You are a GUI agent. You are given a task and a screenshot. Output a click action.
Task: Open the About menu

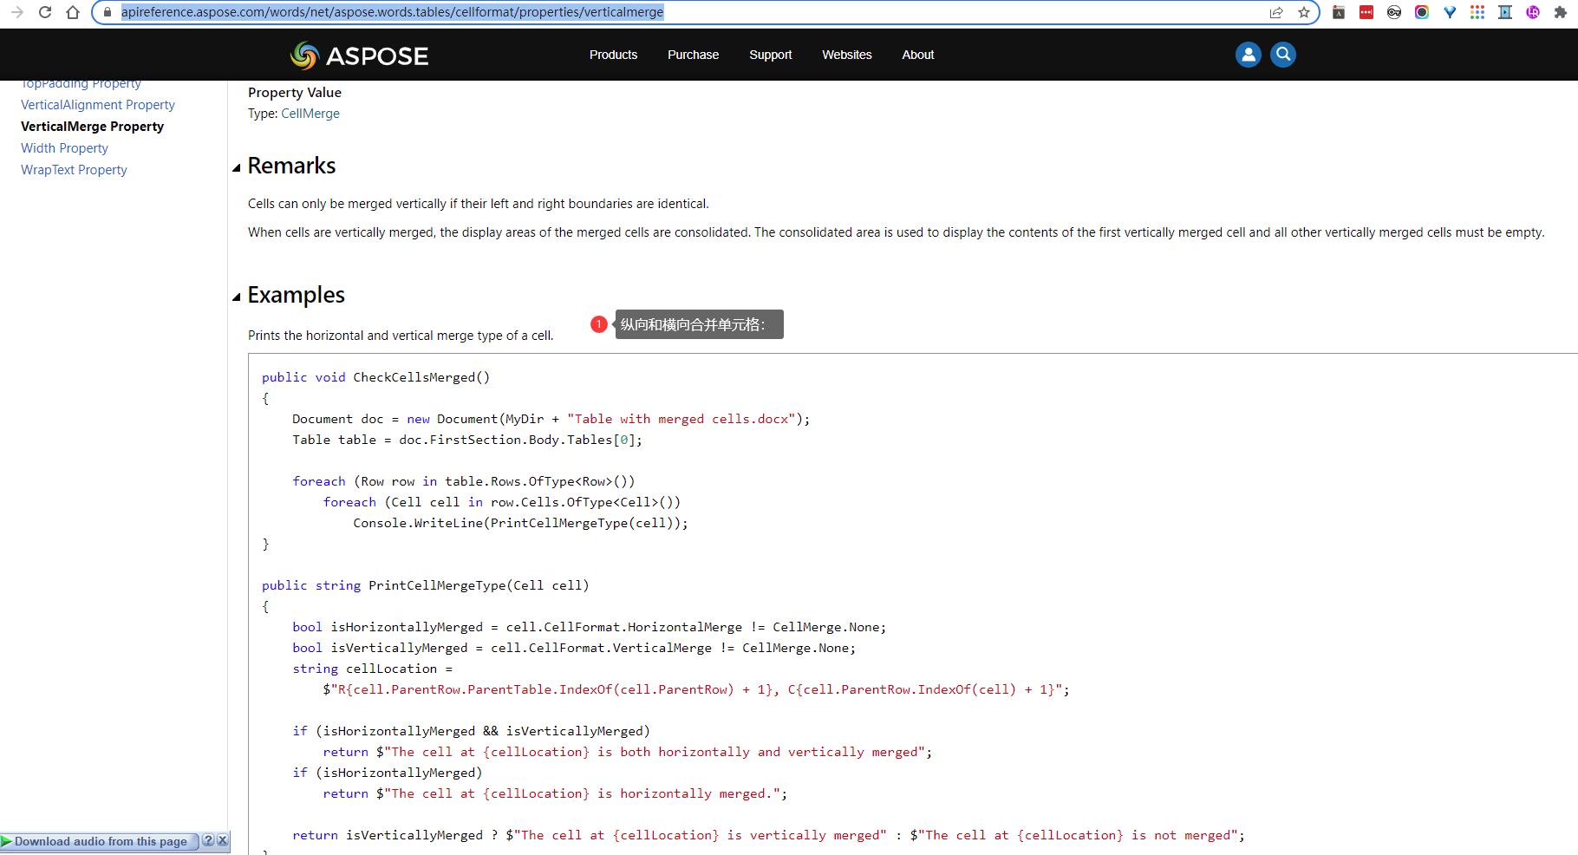(x=917, y=55)
